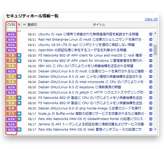Screen dimensions: 164x149
Task: Click the scroll down arrow of the list
Action: (x=155, y=129)
